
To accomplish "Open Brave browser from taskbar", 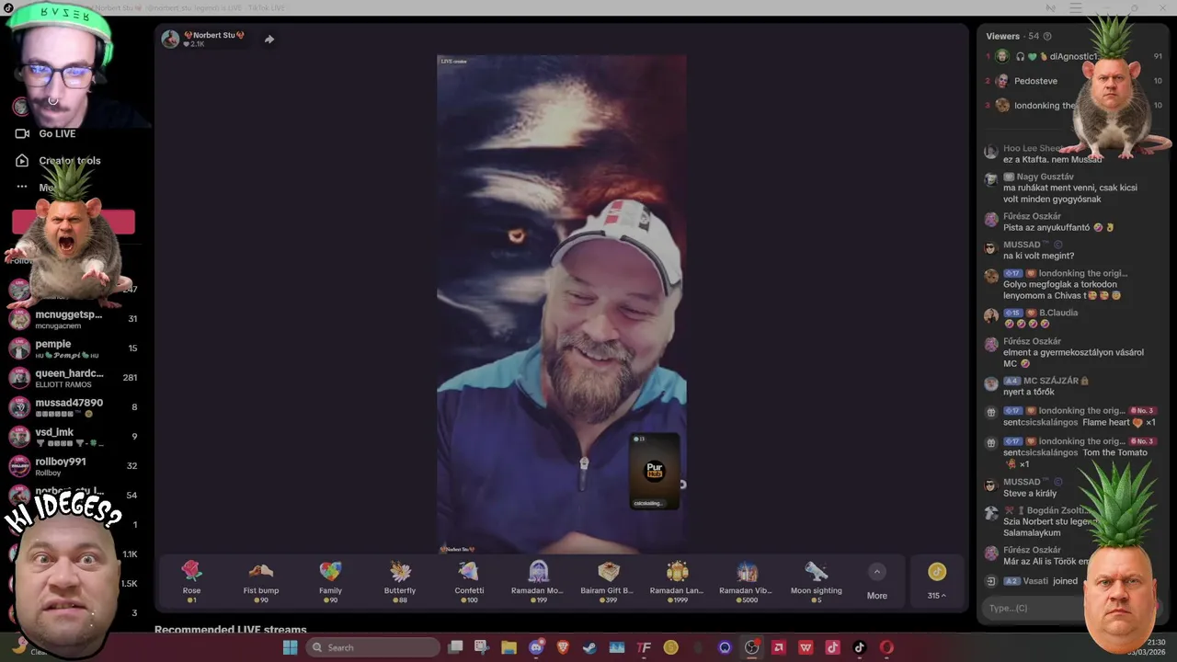I will [563, 647].
